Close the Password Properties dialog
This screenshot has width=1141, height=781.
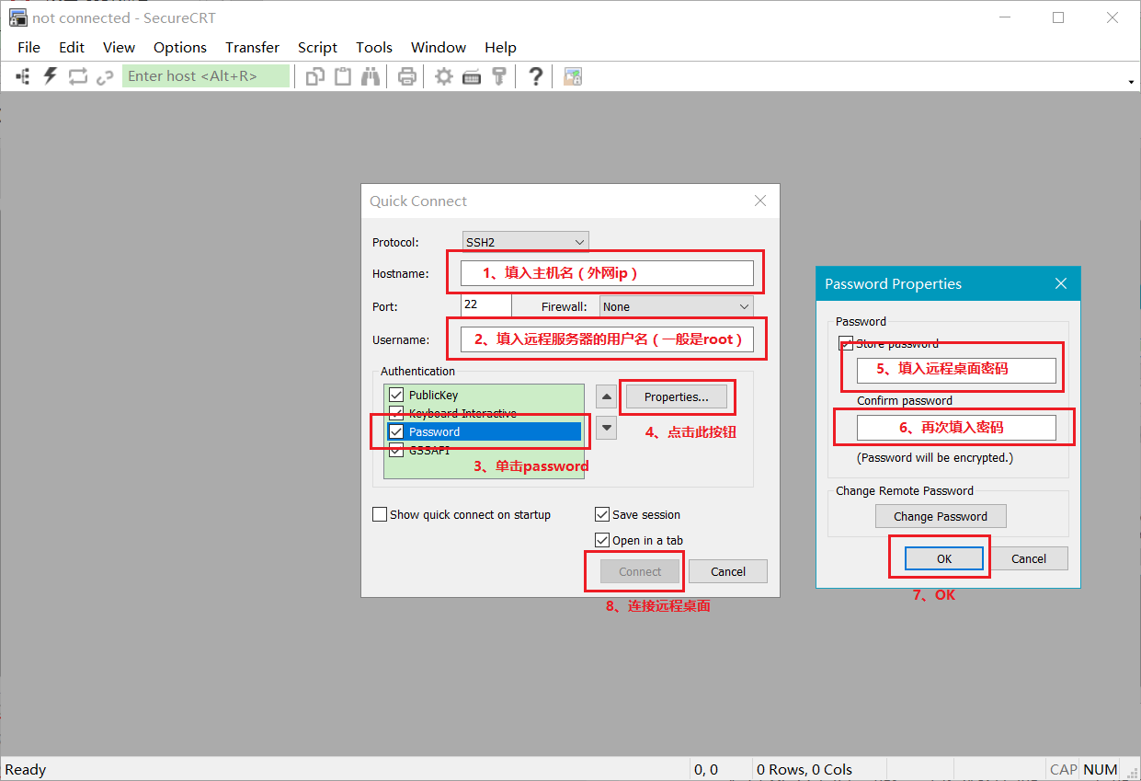point(1061,283)
